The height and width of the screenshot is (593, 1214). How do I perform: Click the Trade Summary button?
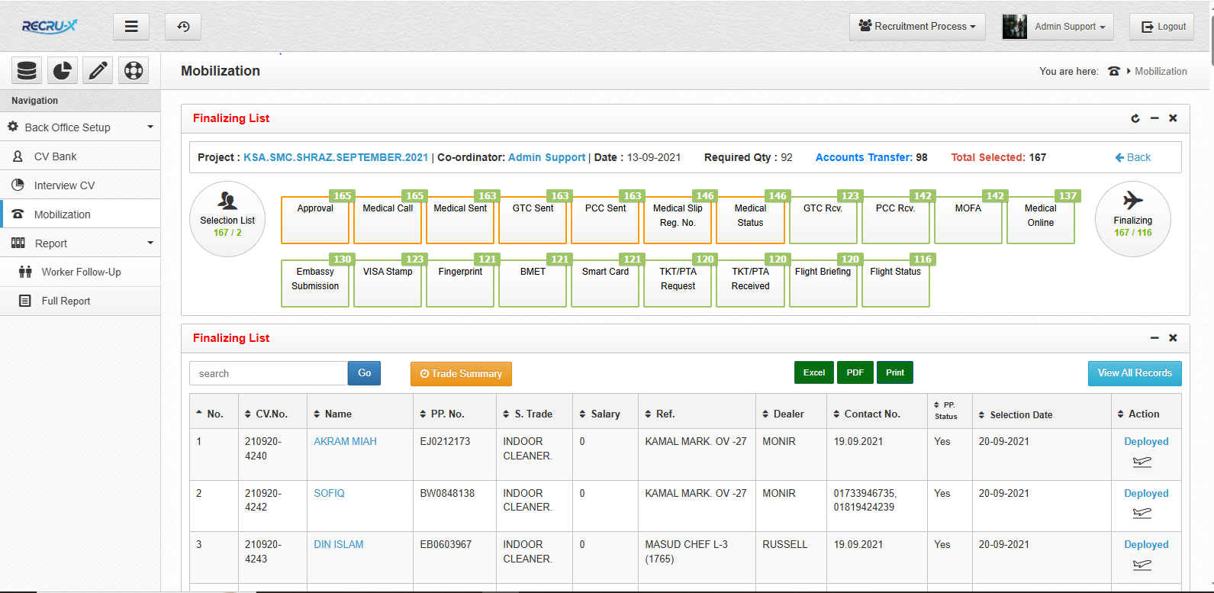pos(461,374)
